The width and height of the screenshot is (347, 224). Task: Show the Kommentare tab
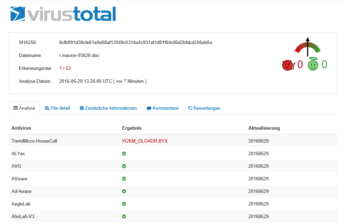163,108
